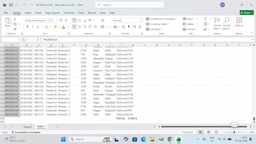This screenshot has width=256, height=144.
Task: Apply red font color
Action: click(x=64, y=27)
